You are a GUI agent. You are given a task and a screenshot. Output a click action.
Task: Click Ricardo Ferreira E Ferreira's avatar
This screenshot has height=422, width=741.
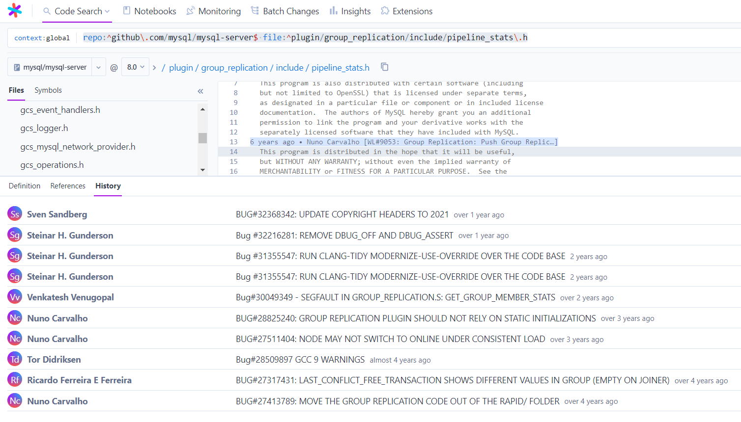tap(15, 380)
